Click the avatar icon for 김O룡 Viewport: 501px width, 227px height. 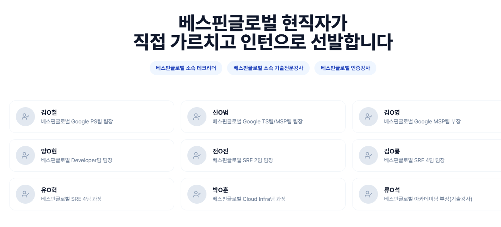[368, 155]
